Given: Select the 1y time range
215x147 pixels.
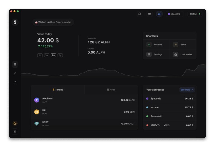Looking at the screenshot, I should [60, 55].
